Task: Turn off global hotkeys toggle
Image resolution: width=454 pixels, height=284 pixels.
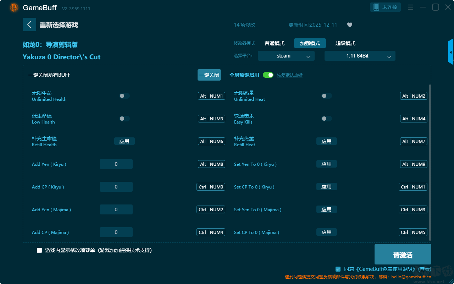Action: (x=268, y=75)
